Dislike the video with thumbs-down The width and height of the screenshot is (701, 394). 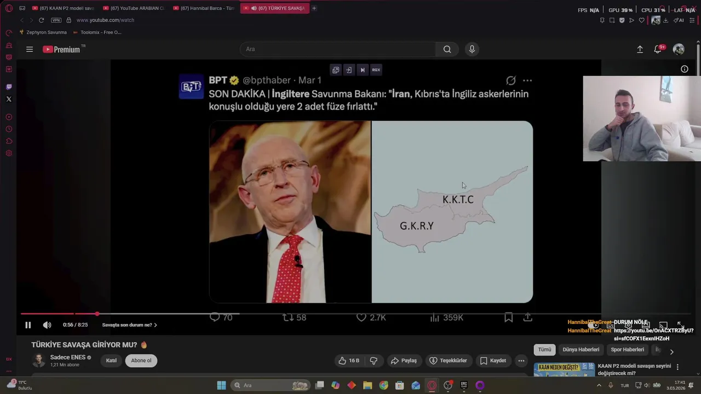pyautogui.click(x=374, y=361)
